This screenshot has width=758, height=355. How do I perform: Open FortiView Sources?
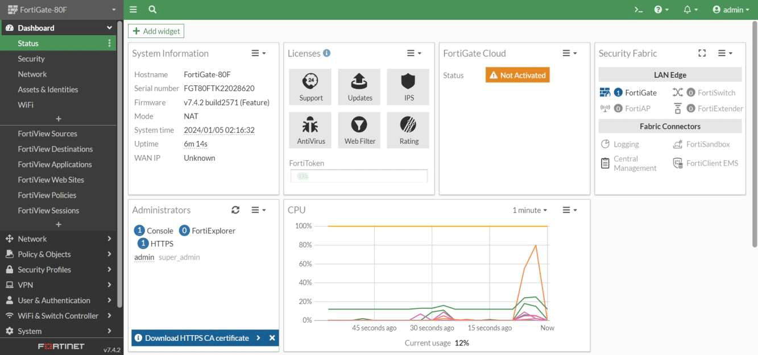tap(47, 133)
